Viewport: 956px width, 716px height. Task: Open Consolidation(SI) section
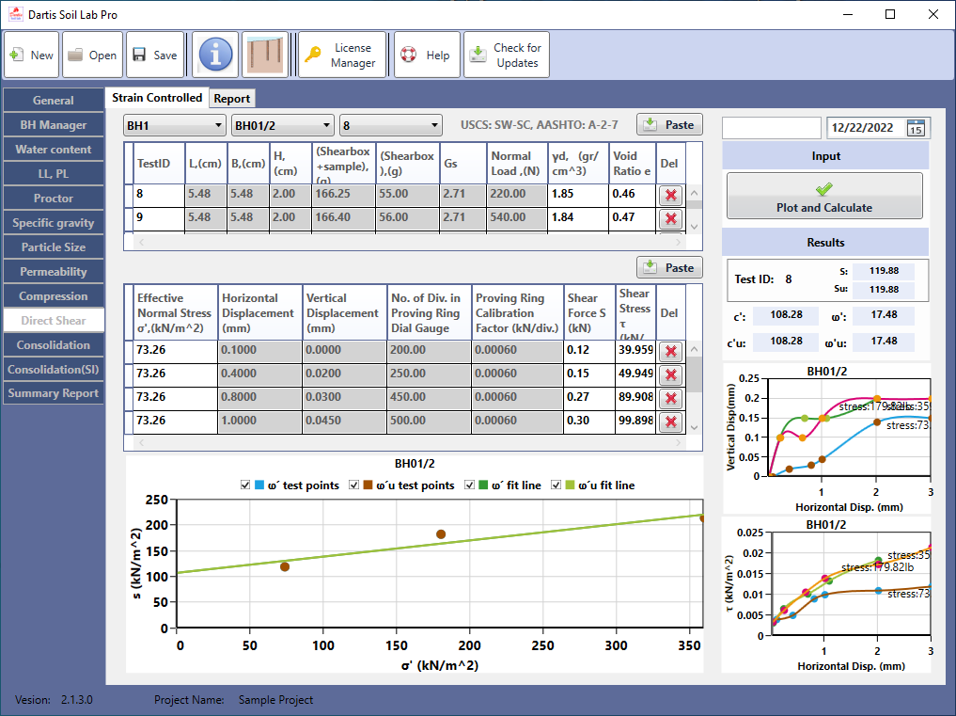click(53, 370)
